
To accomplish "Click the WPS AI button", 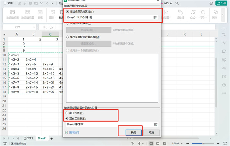I will (167, 3).
